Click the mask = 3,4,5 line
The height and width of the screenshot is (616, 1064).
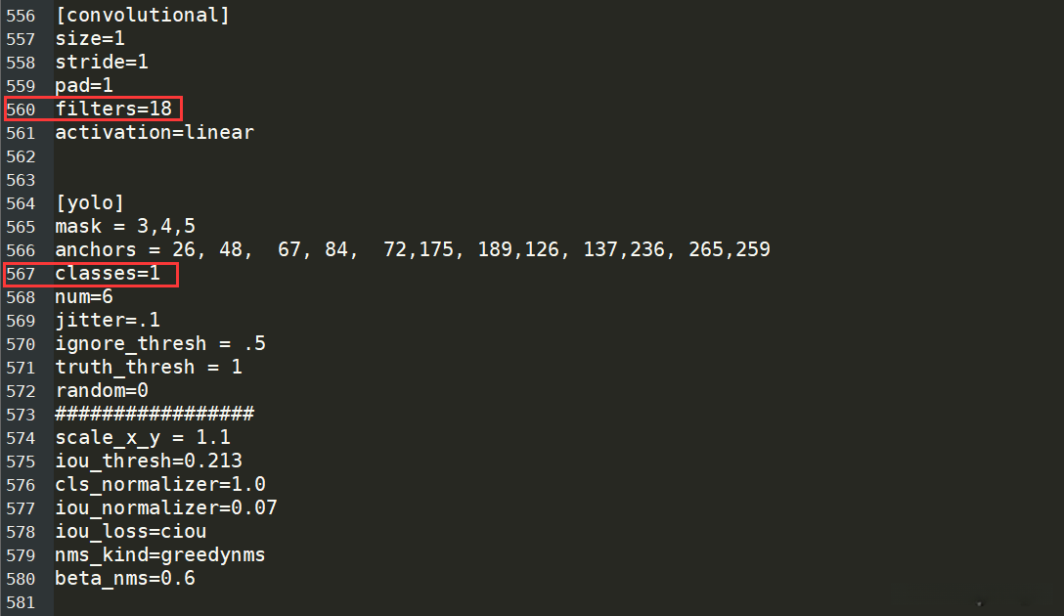125,227
